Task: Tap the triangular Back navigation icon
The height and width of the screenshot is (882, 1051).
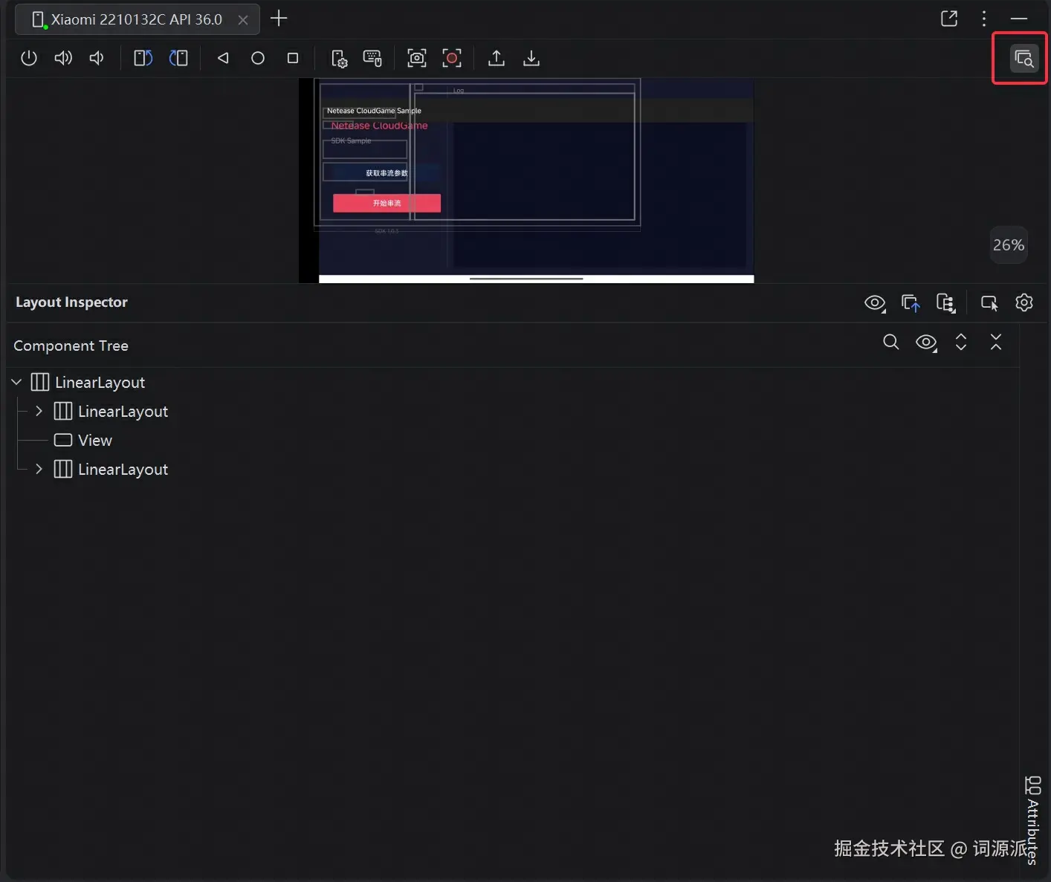Action: 223,58
